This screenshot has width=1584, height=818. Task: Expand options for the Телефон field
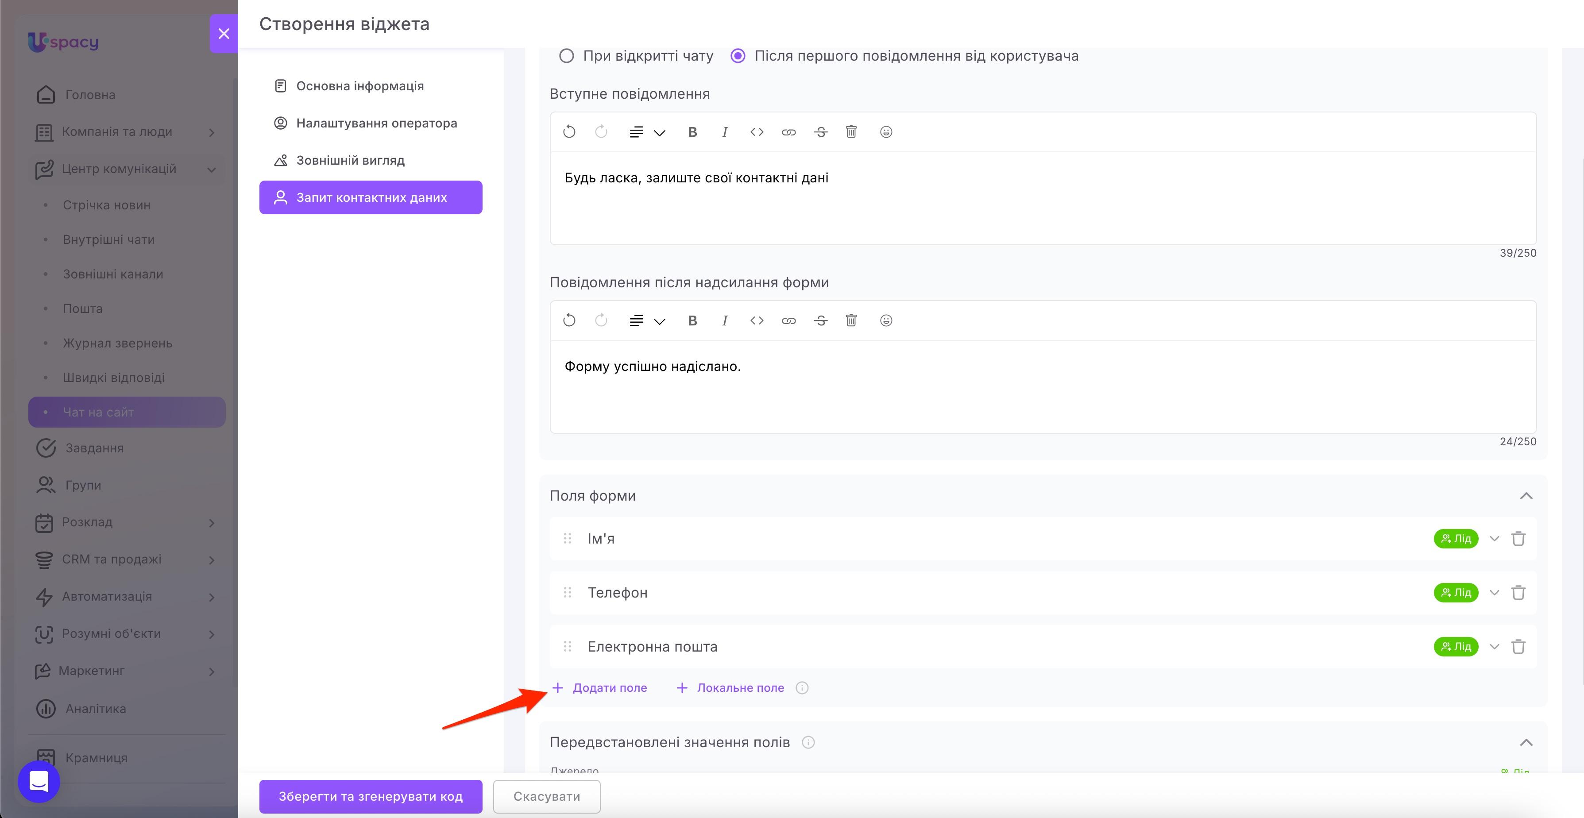[x=1494, y=593]
